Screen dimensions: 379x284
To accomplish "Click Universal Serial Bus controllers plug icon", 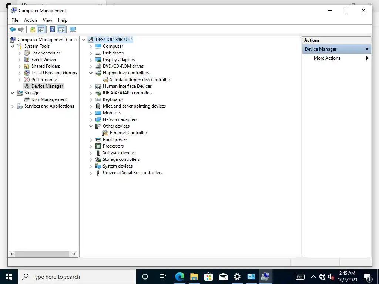I will pos(98,173).
